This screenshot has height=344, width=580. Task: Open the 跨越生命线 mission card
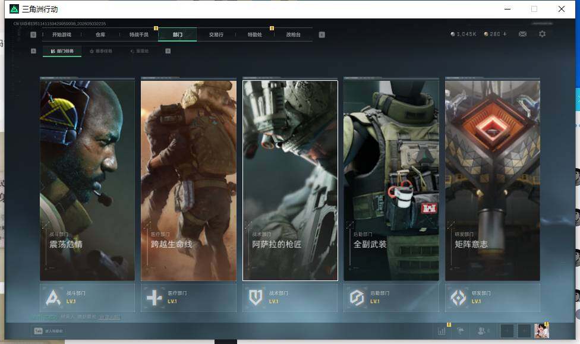click(x=188, y=180)
